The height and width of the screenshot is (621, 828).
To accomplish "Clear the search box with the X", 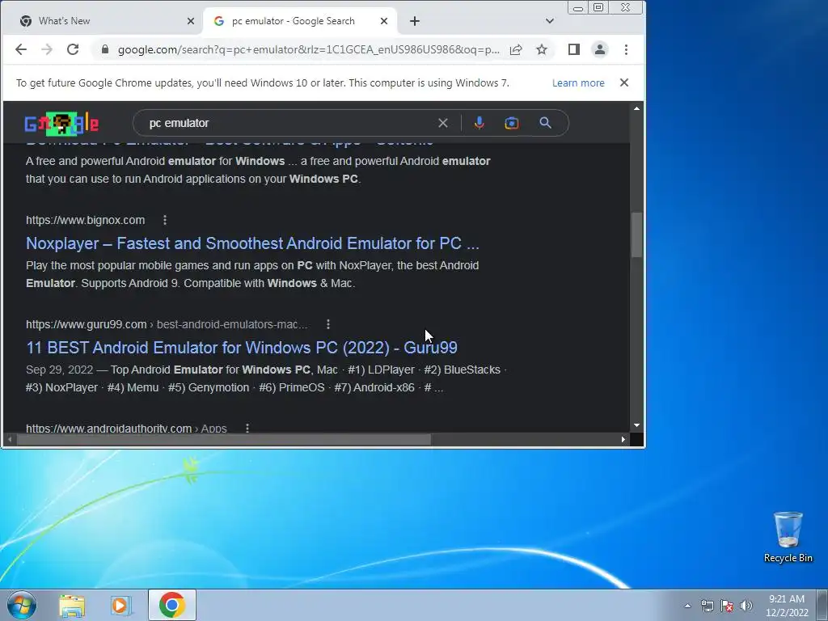I will point(443,123).
